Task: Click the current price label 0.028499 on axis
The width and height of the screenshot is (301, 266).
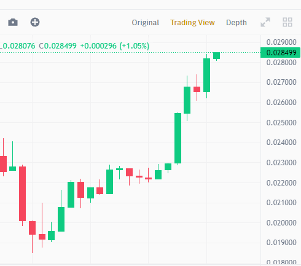Action: (281, 53)
